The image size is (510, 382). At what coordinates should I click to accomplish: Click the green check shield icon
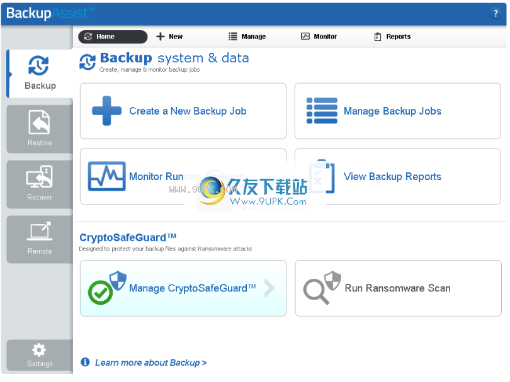pyautogui.click(x=106, y=288)
